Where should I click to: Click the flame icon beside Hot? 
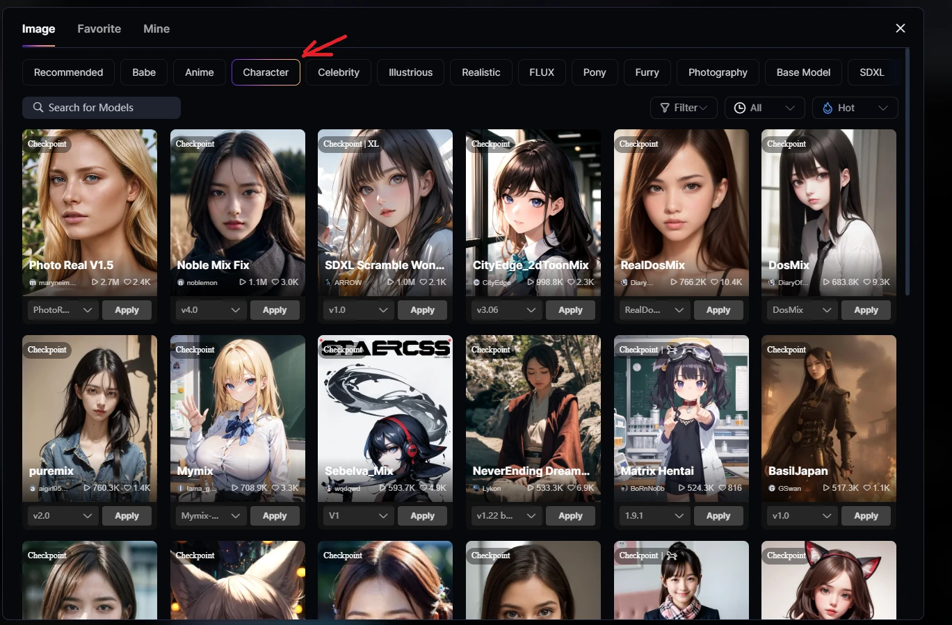click(828, 108)
